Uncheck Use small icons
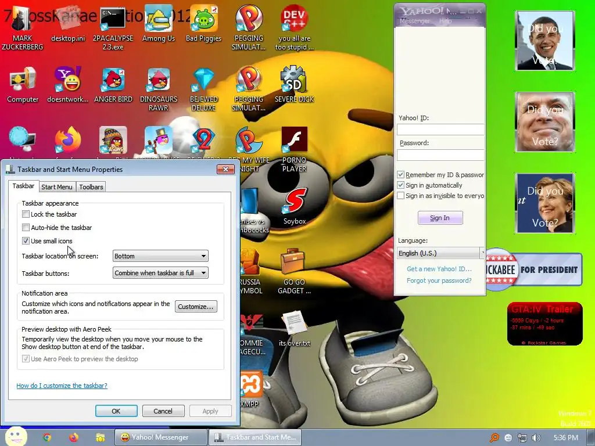The height and width of the screenshot is (446, 595). tap(26, 241)
